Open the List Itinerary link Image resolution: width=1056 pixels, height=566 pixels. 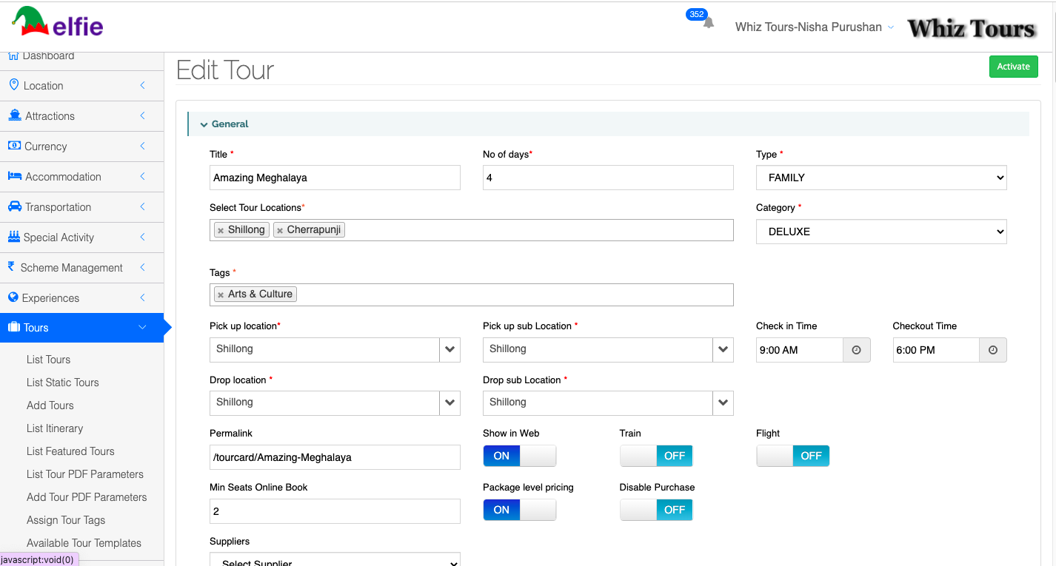point(55,428)
